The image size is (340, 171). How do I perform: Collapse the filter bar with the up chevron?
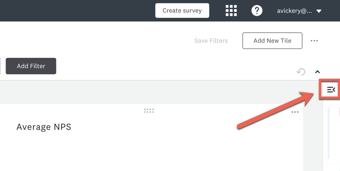[x=318, y=72]
